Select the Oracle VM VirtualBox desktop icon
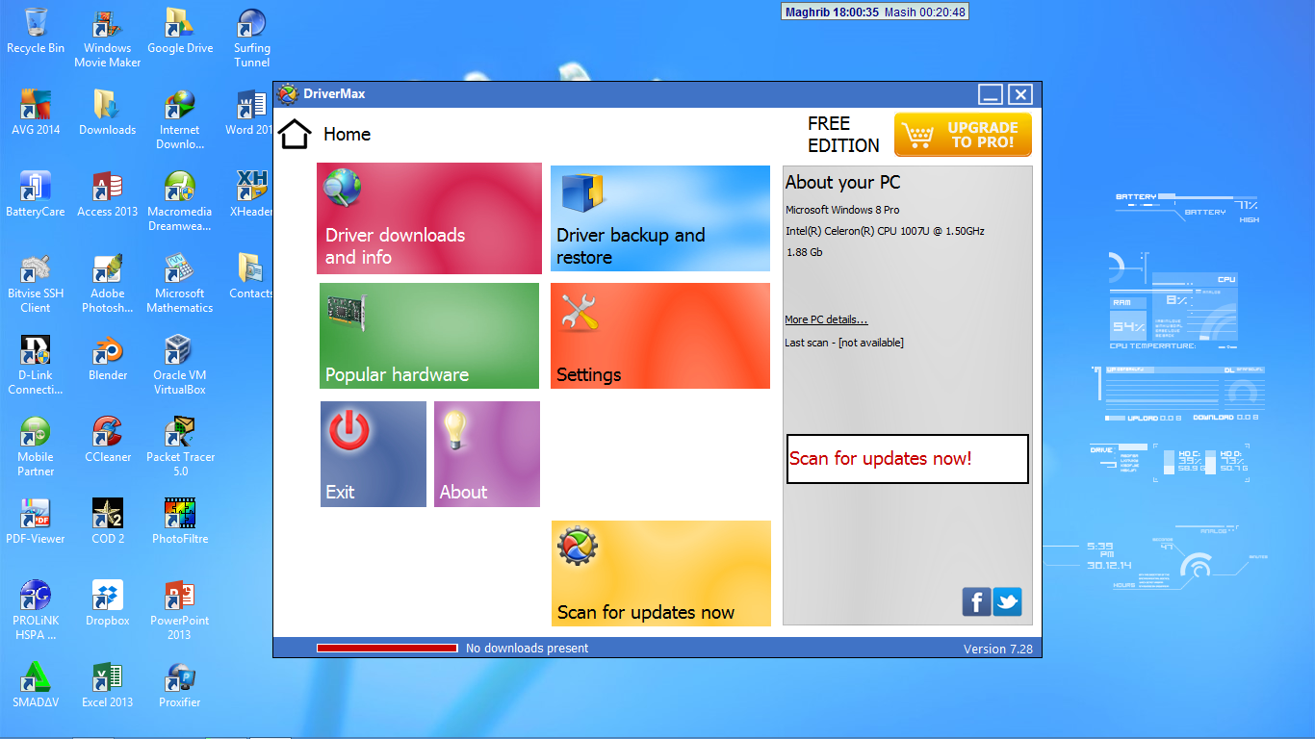The image size is (1315, 739). 180,366
